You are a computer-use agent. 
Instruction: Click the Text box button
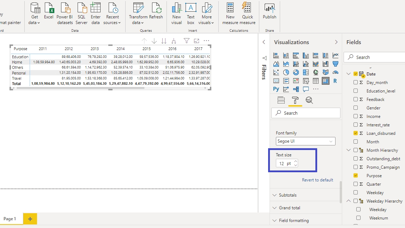click(x=191, y=13)
